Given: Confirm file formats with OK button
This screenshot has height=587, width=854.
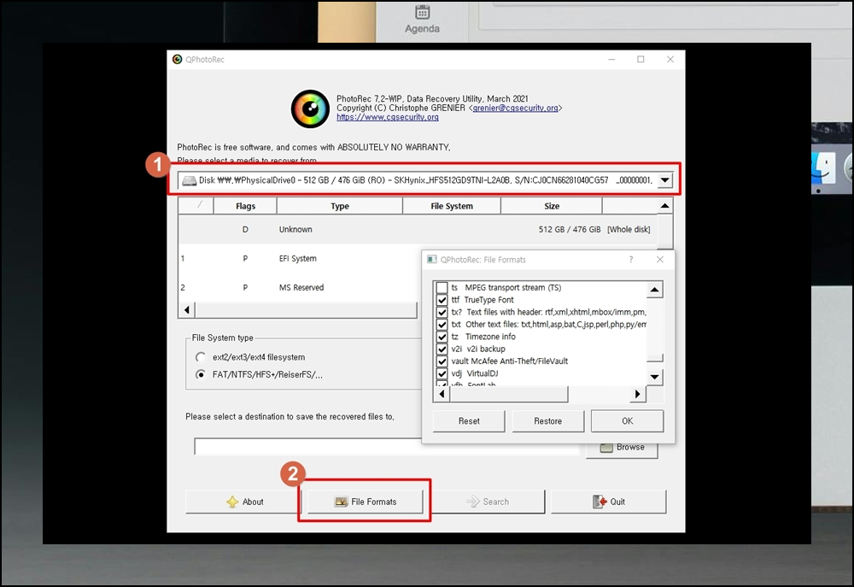Looking at the screenshot, I should [628, 420].
